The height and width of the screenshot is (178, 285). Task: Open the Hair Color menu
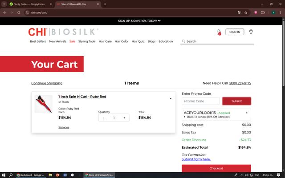[x=122, y=41]
